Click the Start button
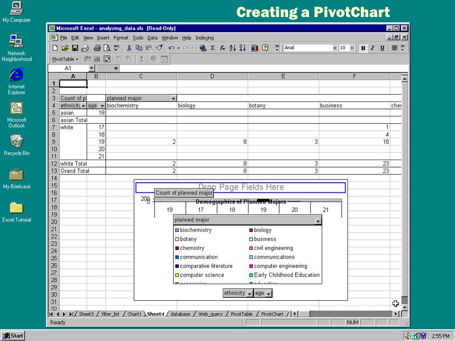This screenshot has height=341, width=455. click(x=13, y=336)
